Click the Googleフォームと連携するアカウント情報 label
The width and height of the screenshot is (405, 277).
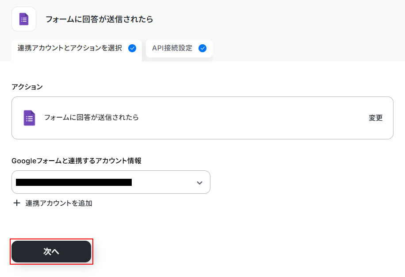point(76,161)
